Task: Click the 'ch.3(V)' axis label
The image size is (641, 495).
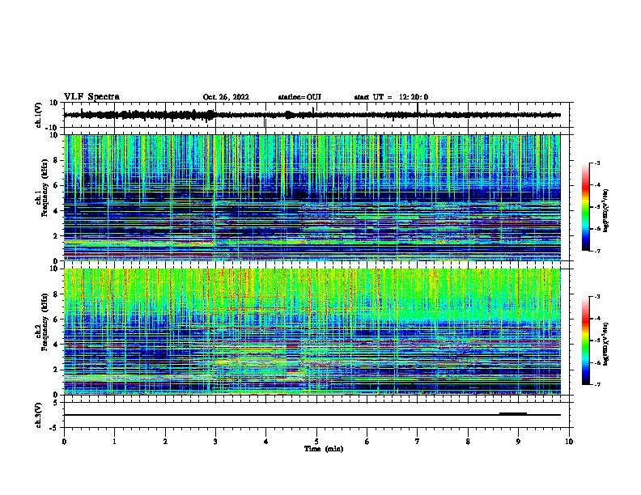Action: pos(39,415)
